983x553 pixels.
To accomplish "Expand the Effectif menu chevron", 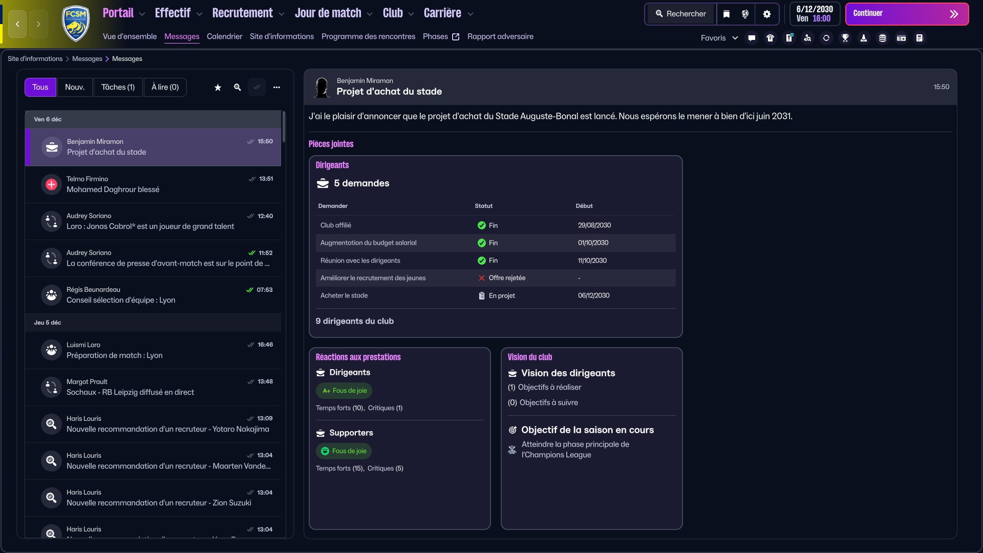I will tap(199, 14).
